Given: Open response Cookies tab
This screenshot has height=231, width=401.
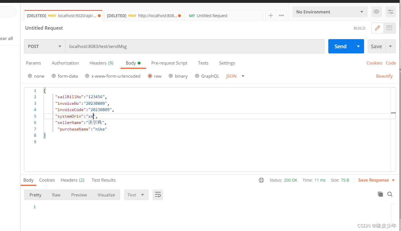Looking at the screenshot, I should coord(47,180).
